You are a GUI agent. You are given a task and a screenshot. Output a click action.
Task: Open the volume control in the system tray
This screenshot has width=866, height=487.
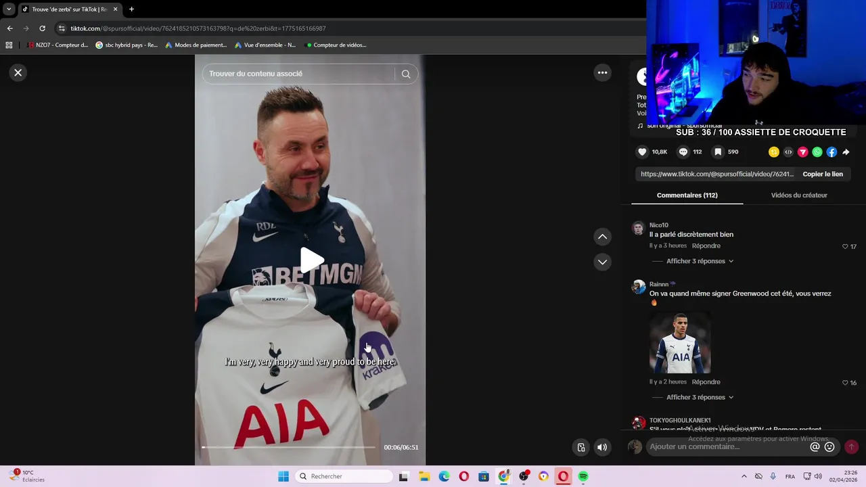click(818, 476)
